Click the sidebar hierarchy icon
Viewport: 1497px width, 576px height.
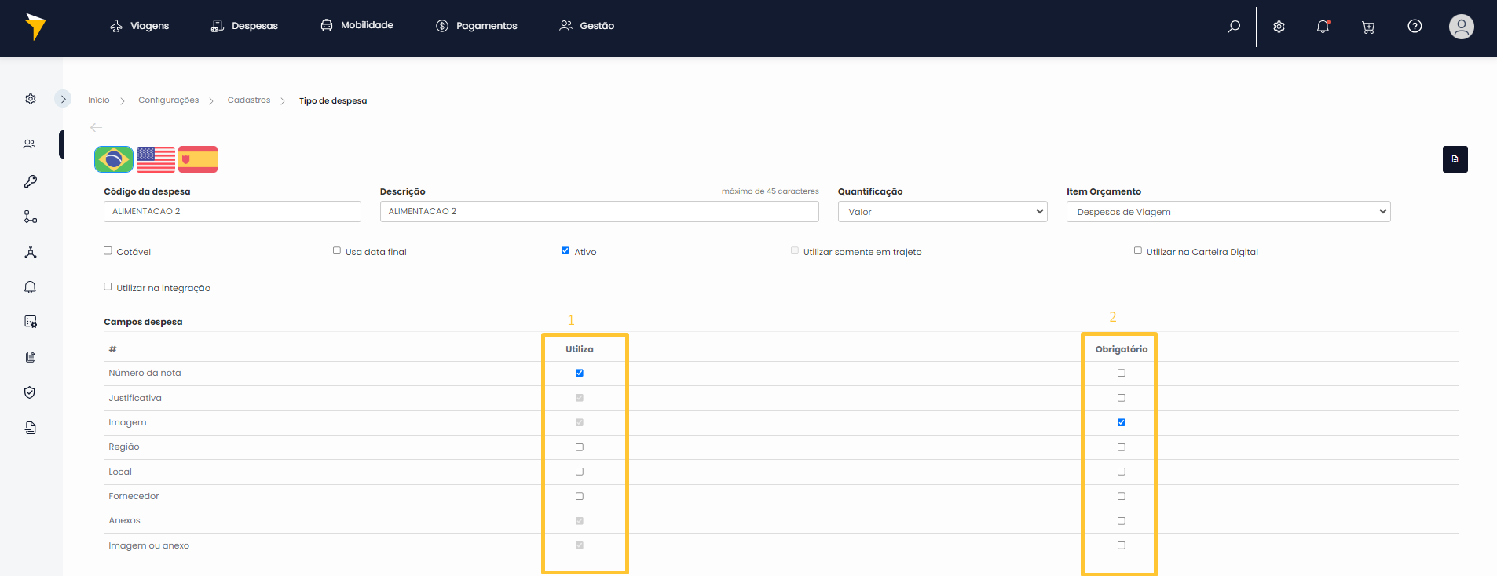click(x=31, y=252)
